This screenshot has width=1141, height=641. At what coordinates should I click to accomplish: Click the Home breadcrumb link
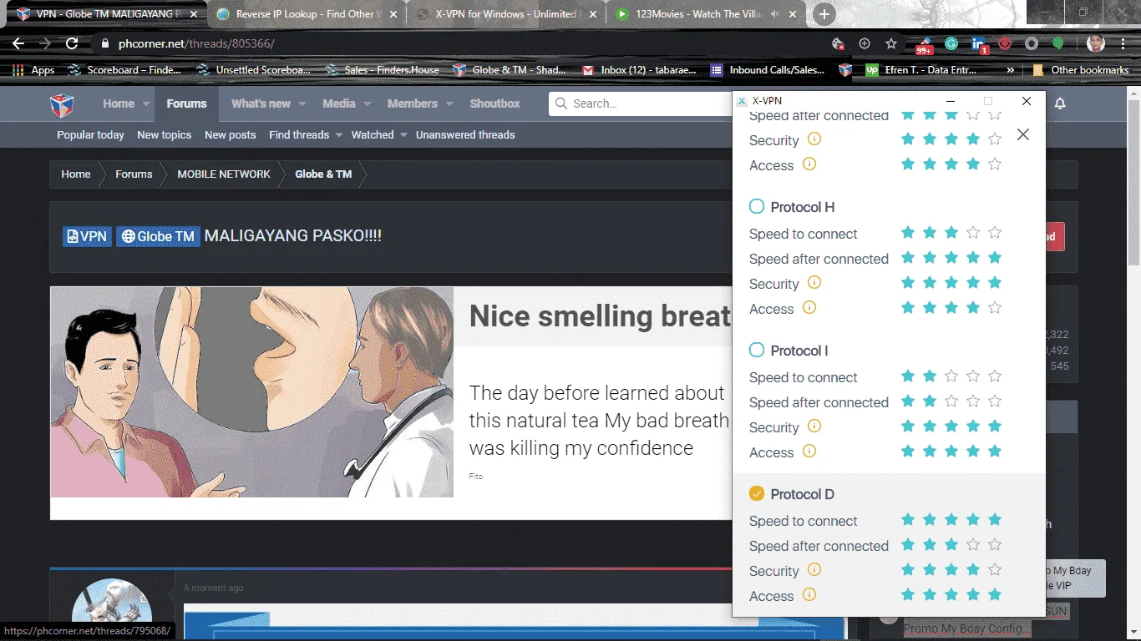coord(75,174)
